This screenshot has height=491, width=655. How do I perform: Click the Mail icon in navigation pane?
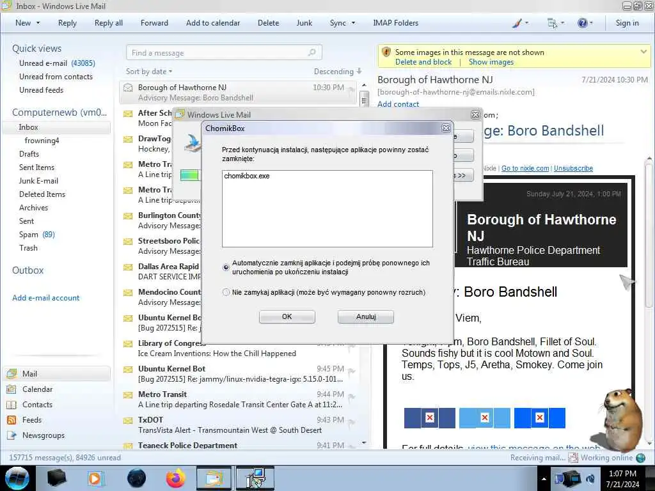tap(12, 373)
